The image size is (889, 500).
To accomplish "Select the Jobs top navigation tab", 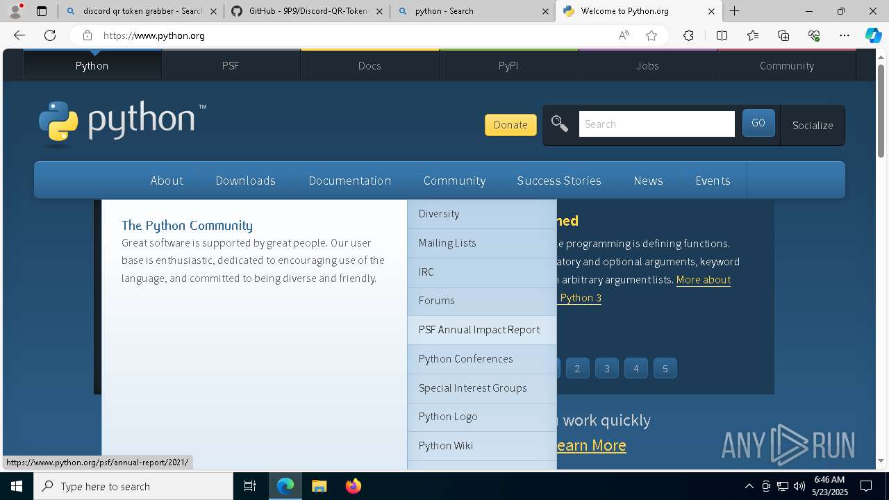I will click(647, 65).
